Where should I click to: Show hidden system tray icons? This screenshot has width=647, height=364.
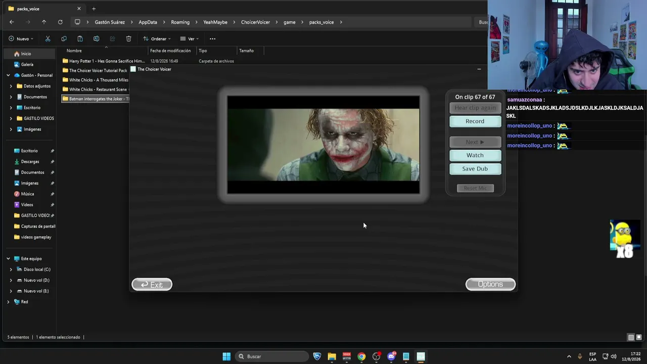569,356
